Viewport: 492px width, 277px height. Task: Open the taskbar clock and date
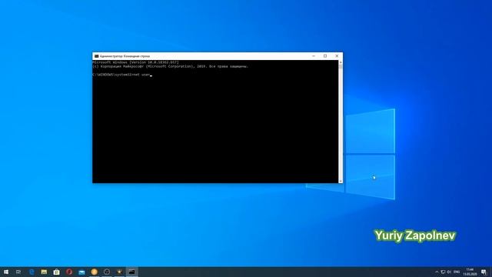(x=470, y=272)
